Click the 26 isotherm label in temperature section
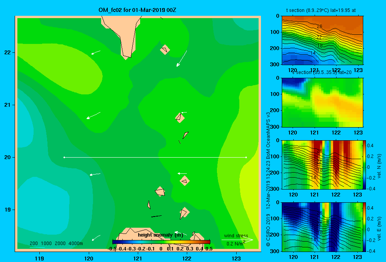The width and height of the screenshot is (386, 262). [x=319, y=27]
